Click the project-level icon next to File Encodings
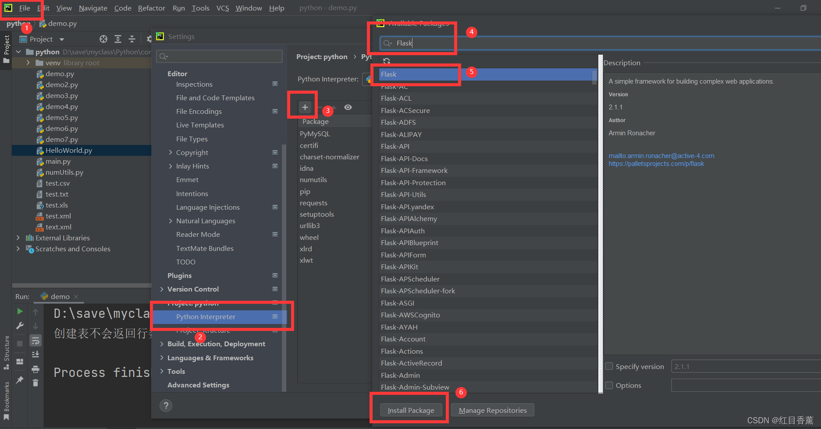 (275, 111)
